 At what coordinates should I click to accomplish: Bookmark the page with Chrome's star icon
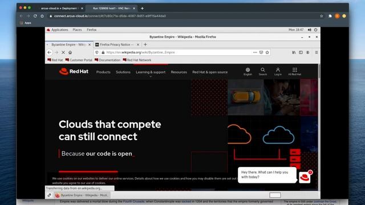coord(322,16)
